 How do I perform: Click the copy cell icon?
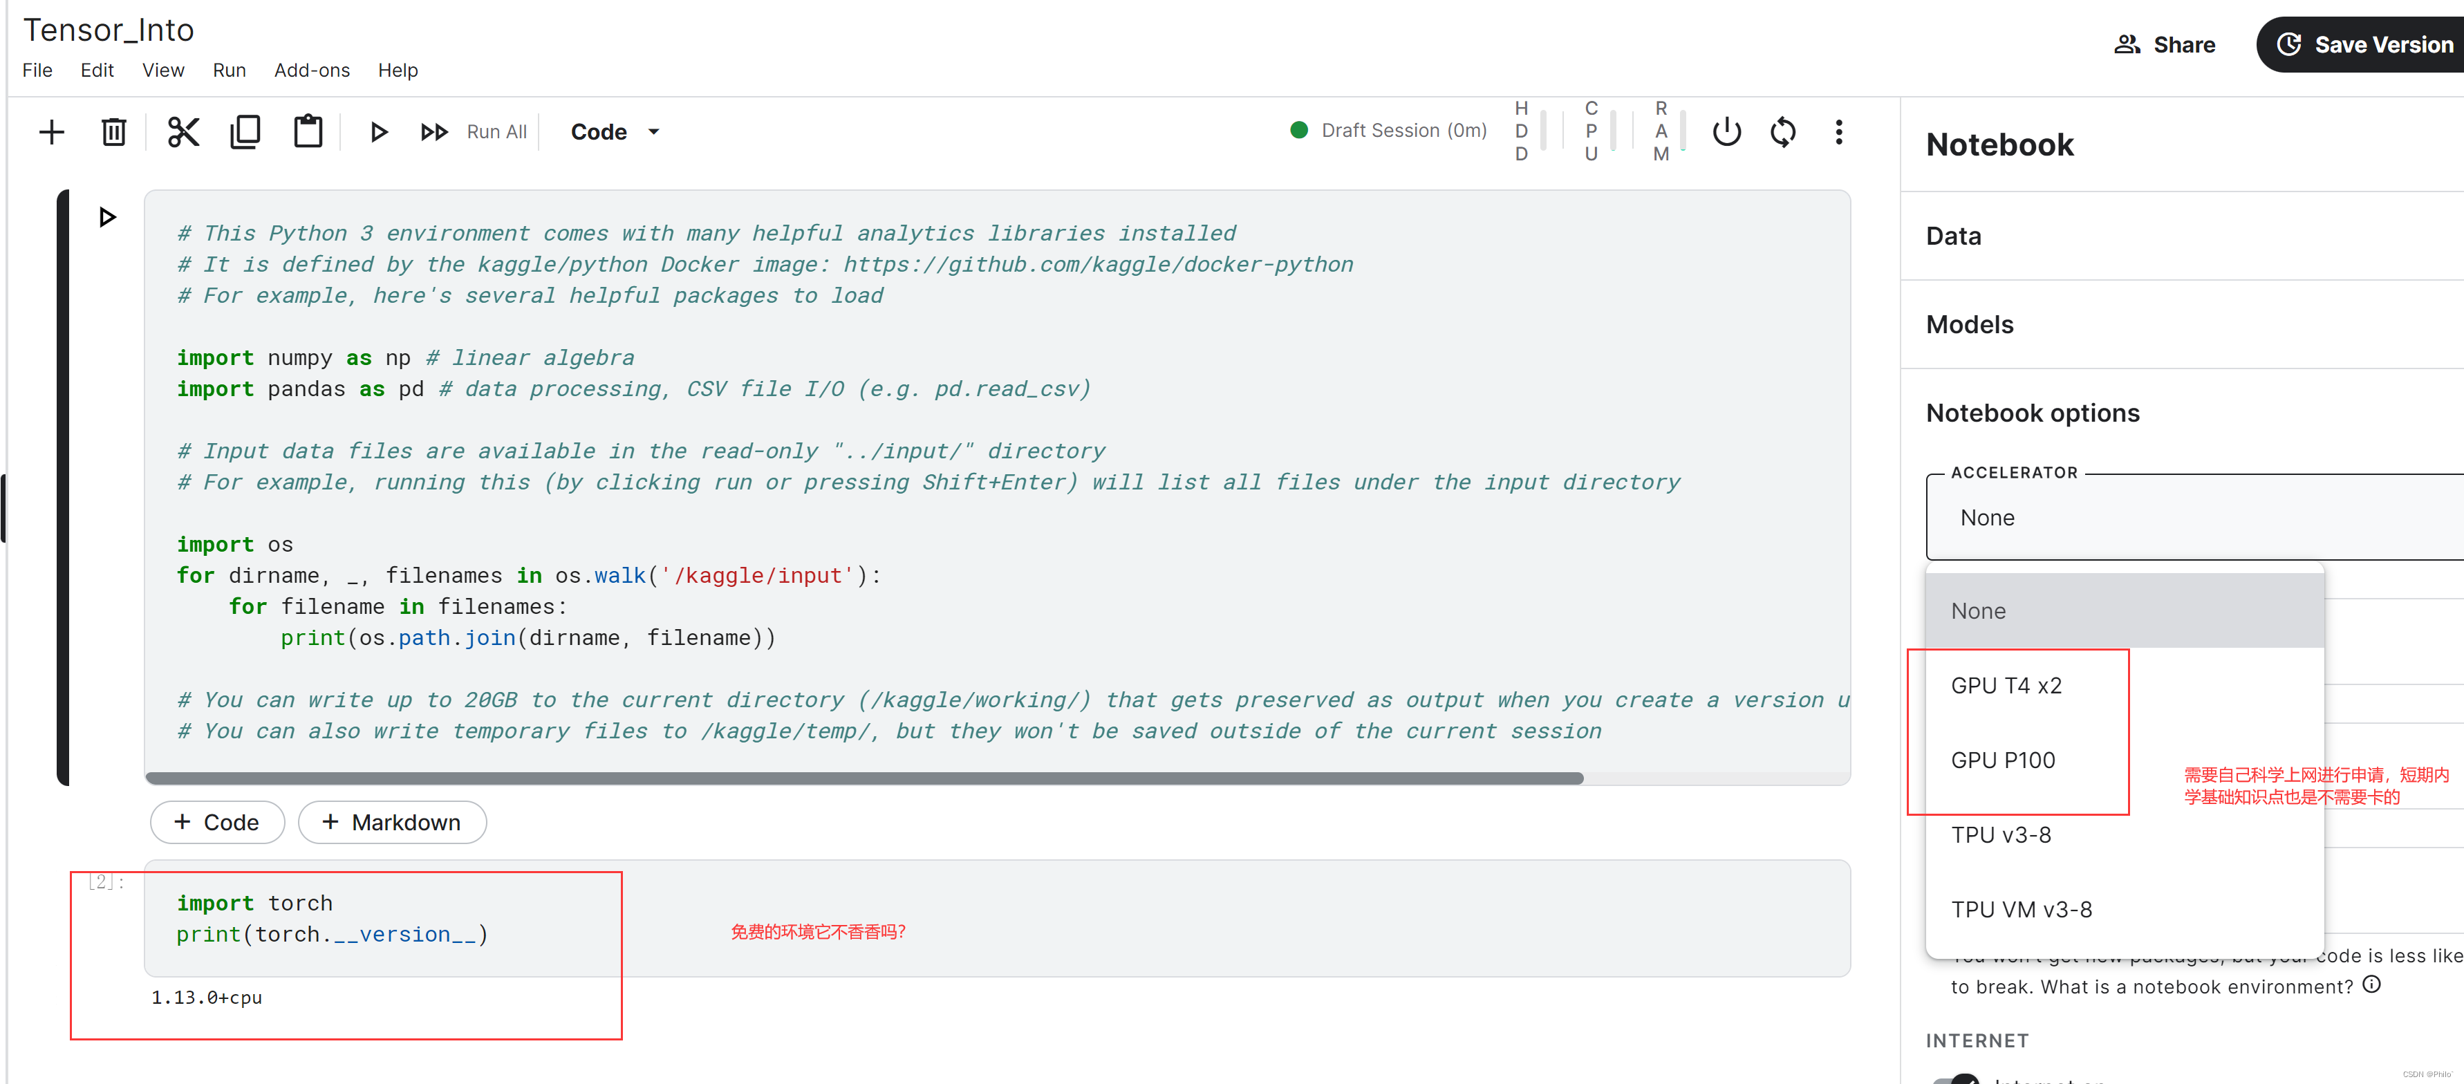tap(245, 132)
